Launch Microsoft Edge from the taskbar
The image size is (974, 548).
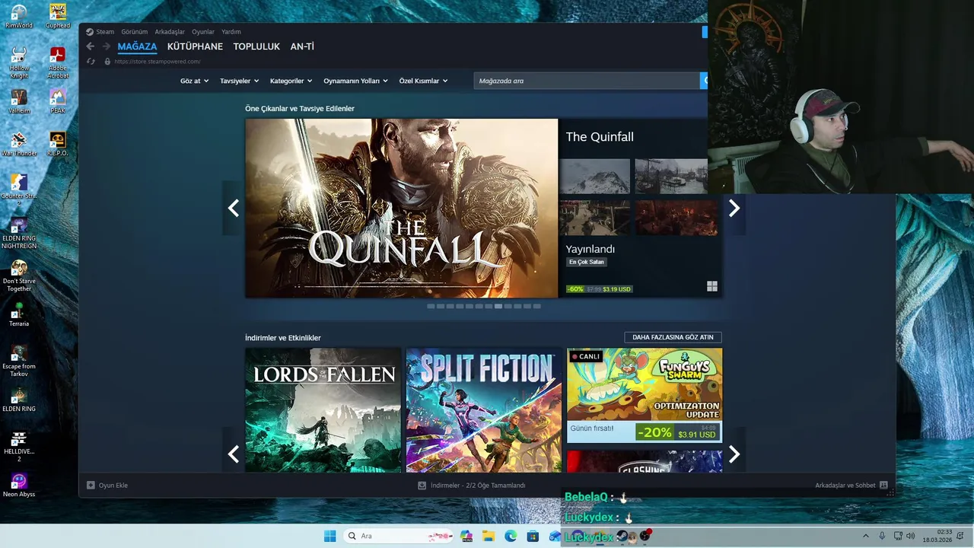[511, 536]
